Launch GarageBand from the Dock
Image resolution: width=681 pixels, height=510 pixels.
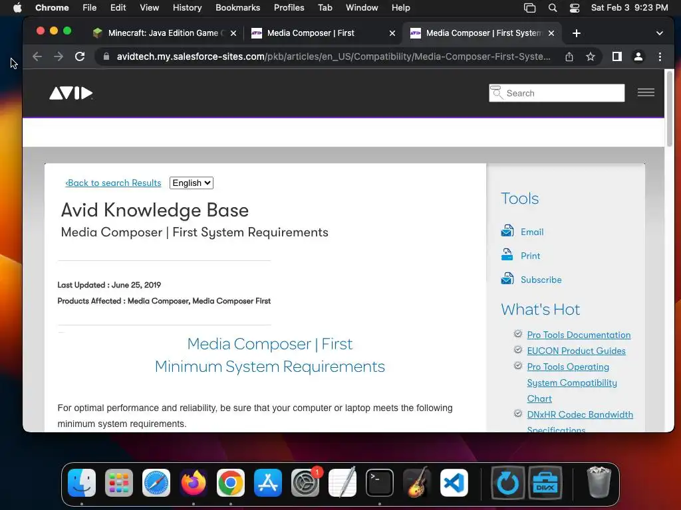[x=417, y=483]
